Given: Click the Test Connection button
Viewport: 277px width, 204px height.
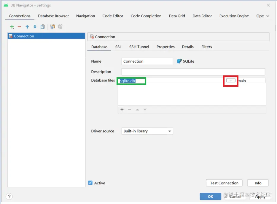Looking at the screenshot, I should click(x=224, y=183).
